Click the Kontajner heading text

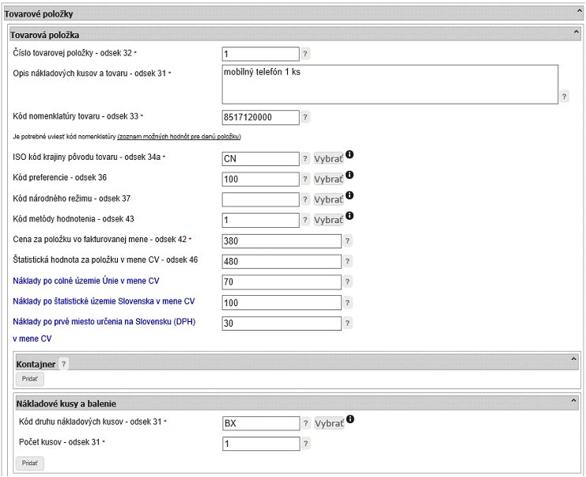coord(36,364)
